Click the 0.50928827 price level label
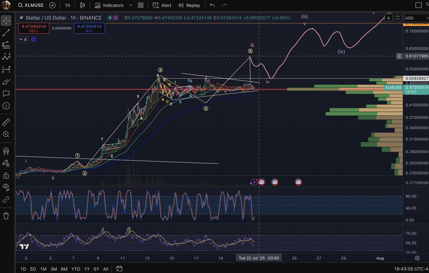429x273 pixels. click(x=416, y=78)
